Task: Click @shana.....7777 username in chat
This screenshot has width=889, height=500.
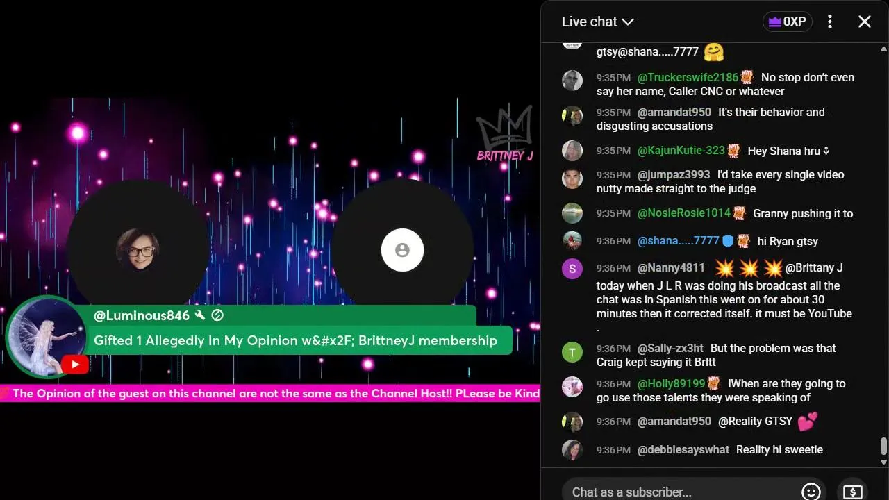Action: click(678, 241)
